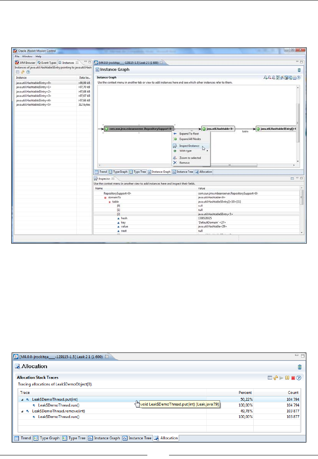Select java.util.Hashtable$Entry<0> in Instances list
The width and height of the screenshot is (318, 459).
pyautogui.click(x=53, y=83)
